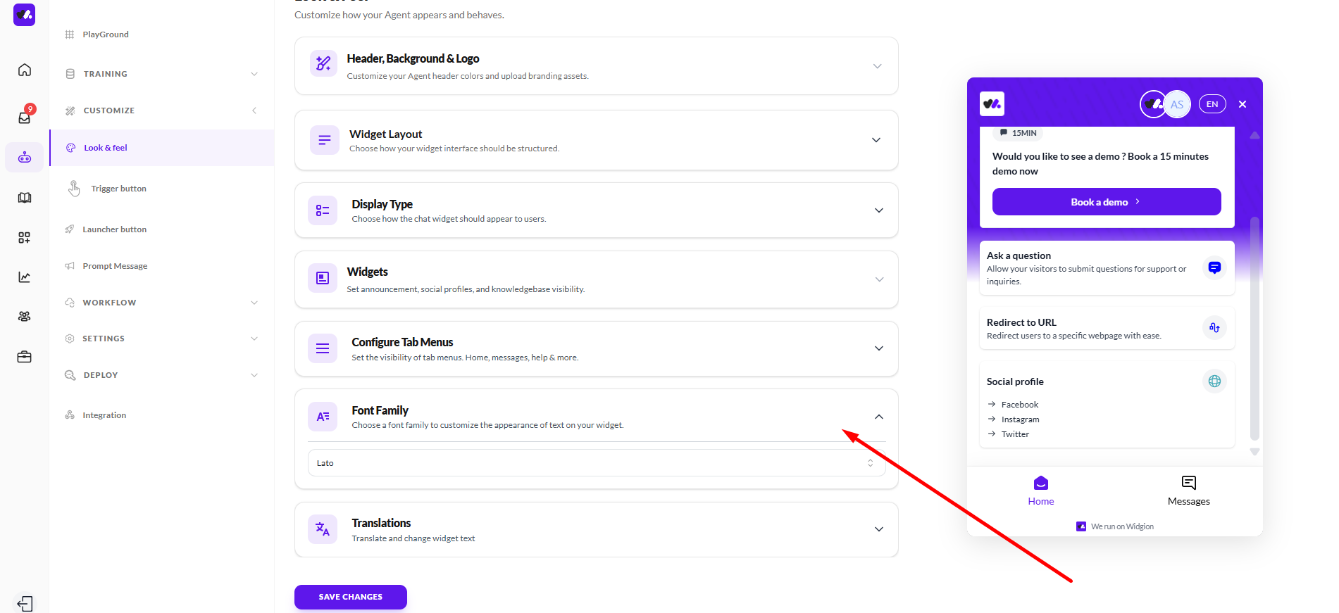Viewport: 1339px width, 613px height.
Task: Collapse the Font Family section
Action: [879, 417]
